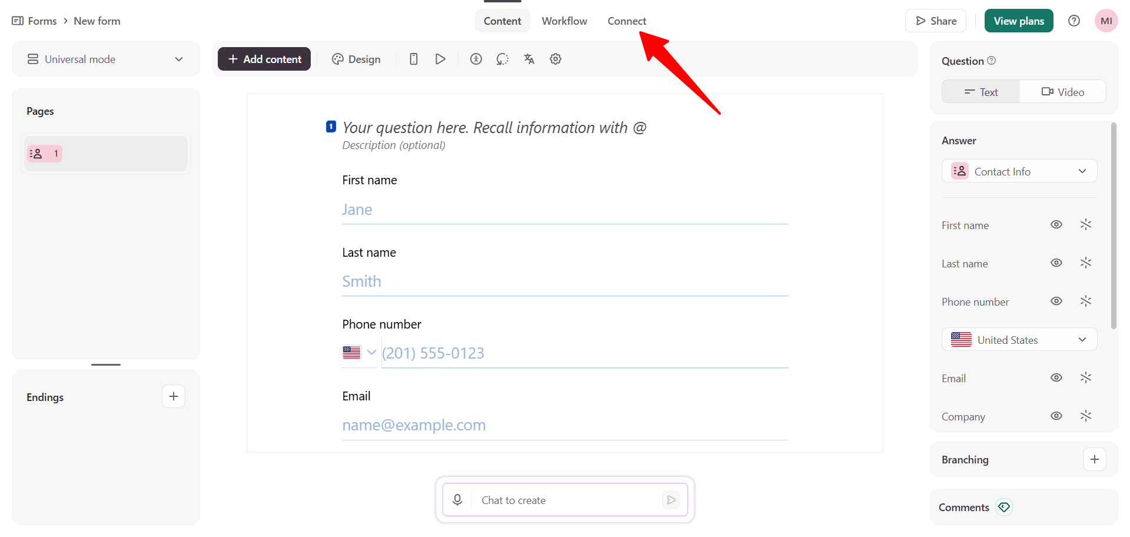Click the Share button
1130x537 pixels.
tap(936, 21)
